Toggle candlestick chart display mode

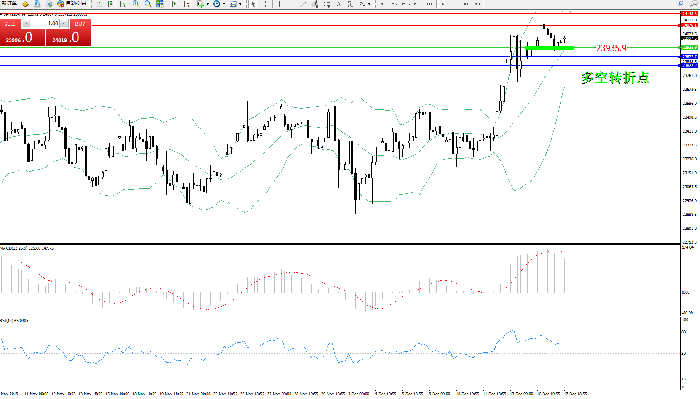pos(110,4)
